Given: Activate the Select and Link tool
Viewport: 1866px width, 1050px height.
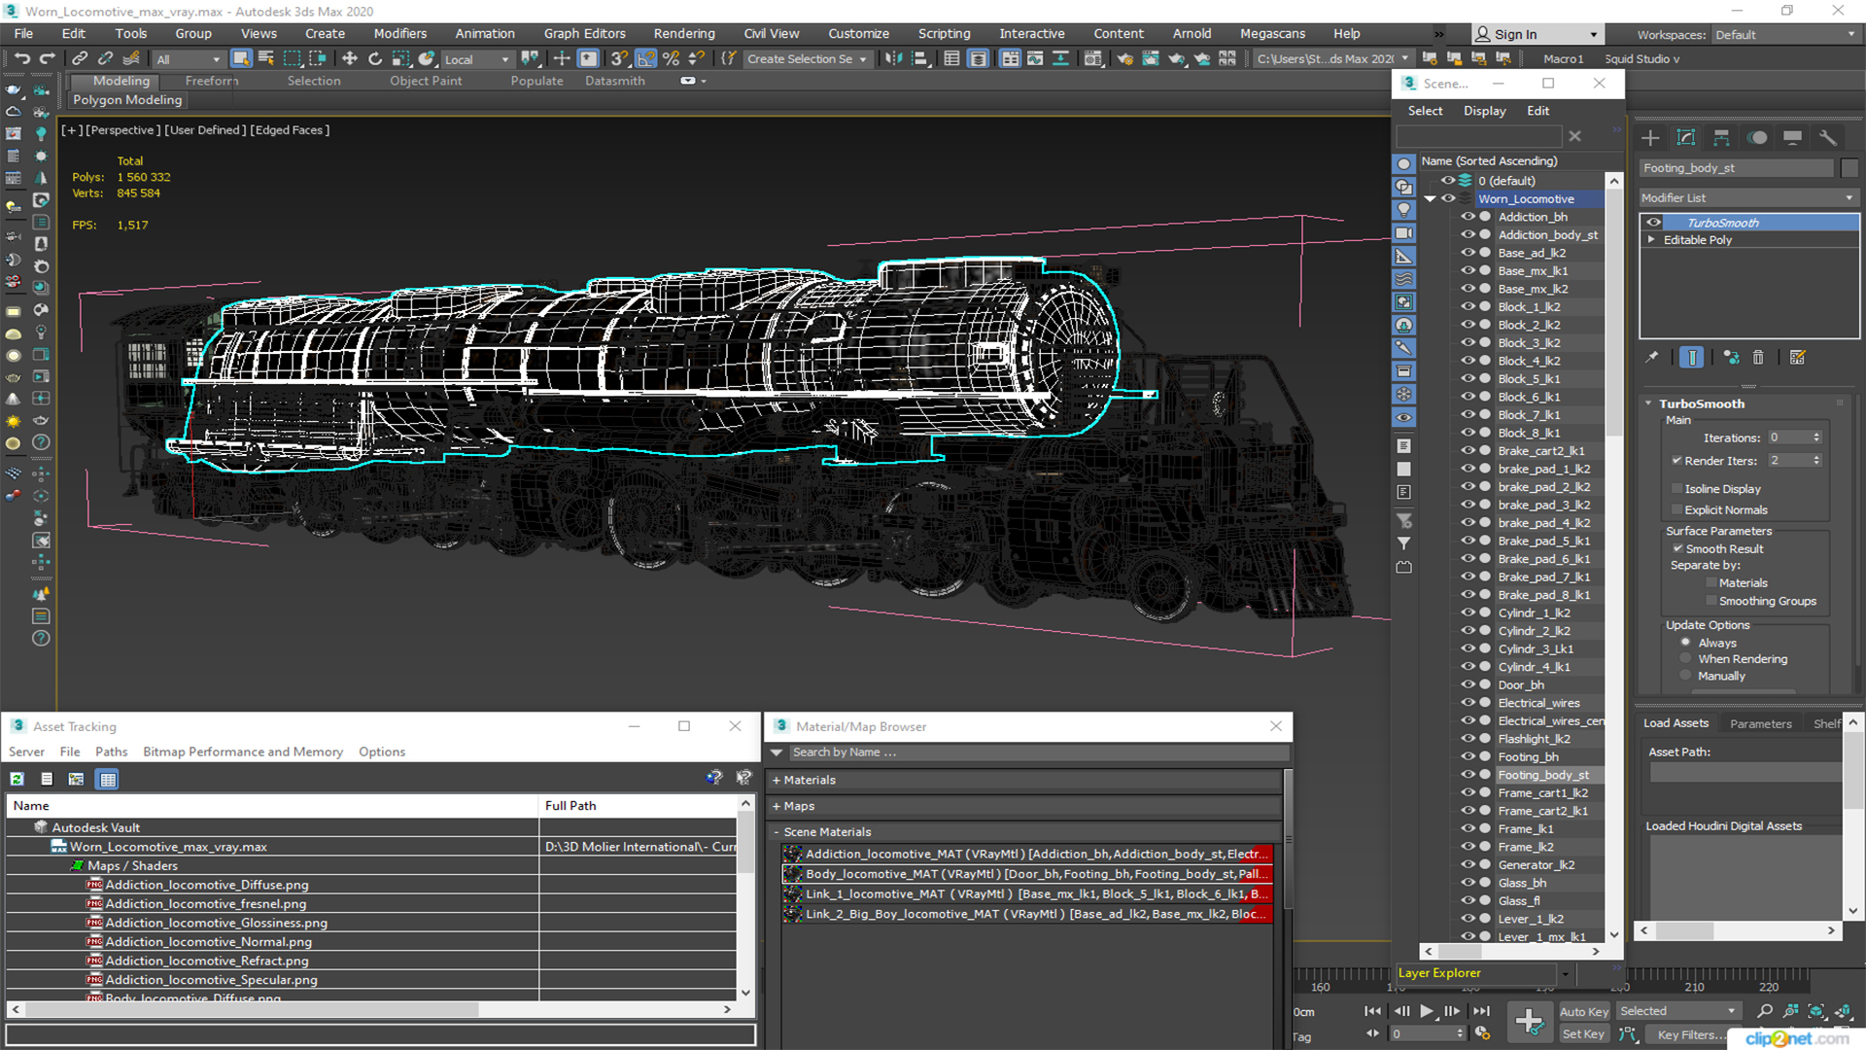Looking at the screenshot, I should click(x=81, y=58).
